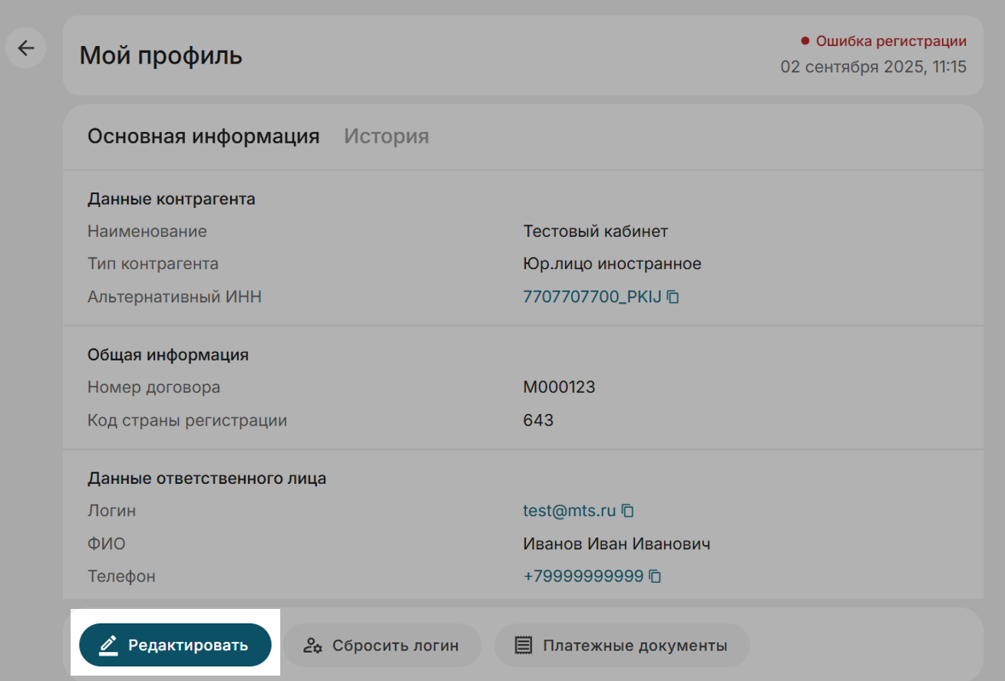Copy the alternative INN value
The image size is (1005, 681).
pos(673,297)
